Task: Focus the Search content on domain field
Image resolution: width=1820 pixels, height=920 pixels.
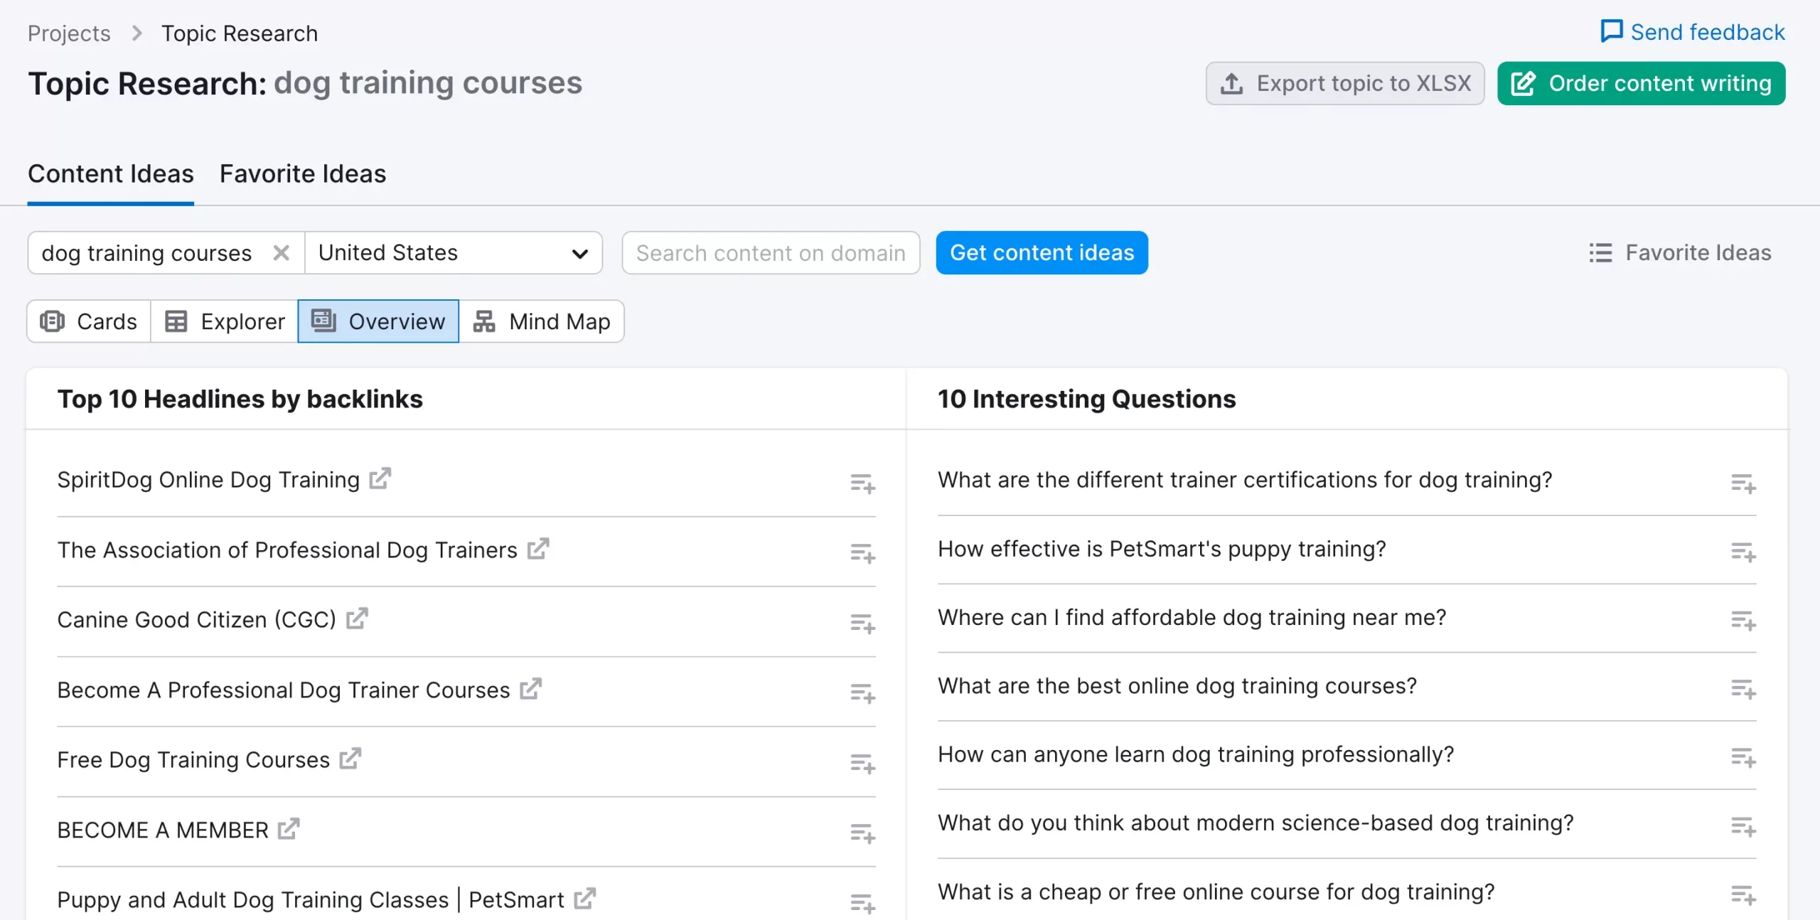Action: 771,252
